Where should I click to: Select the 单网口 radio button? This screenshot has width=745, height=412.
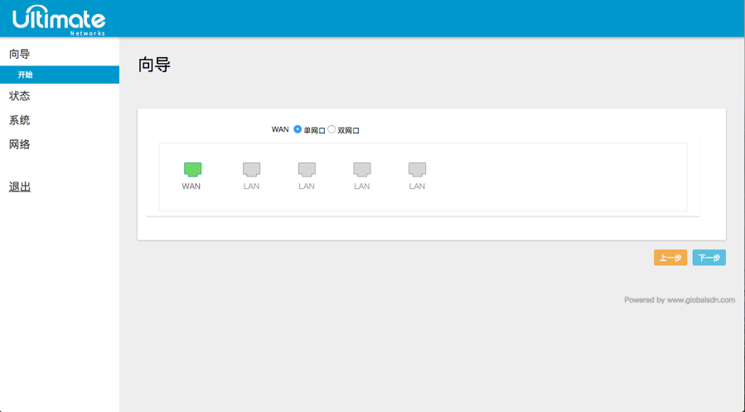click(298, 129)
